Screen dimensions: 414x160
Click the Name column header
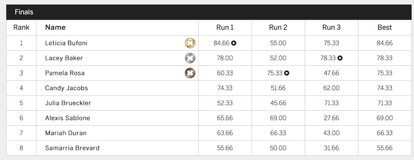click(55, 27)
